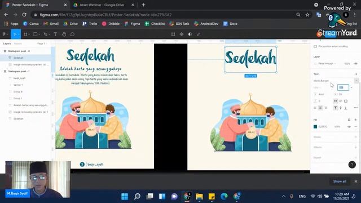Open the Canva bookmark
The width and height of the screenshot is (361, 203).
click(31, 24)
